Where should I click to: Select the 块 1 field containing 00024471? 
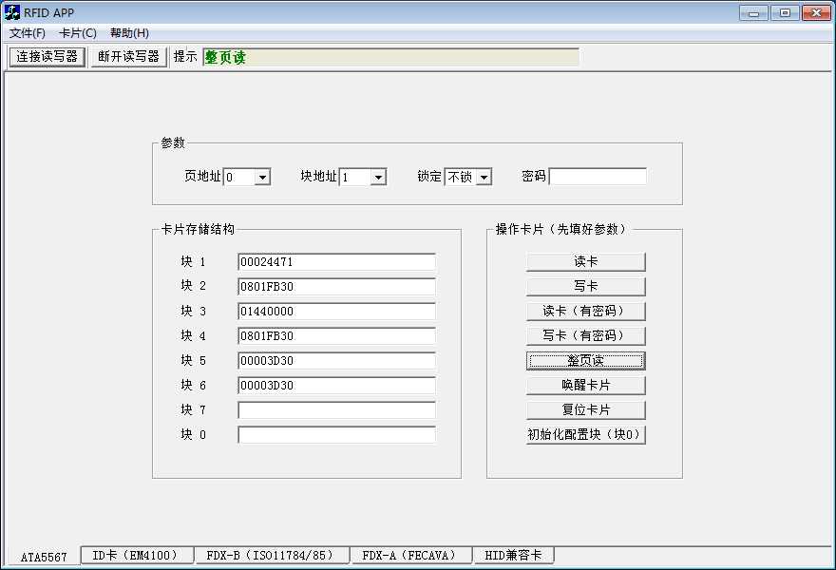pos(336,262)
